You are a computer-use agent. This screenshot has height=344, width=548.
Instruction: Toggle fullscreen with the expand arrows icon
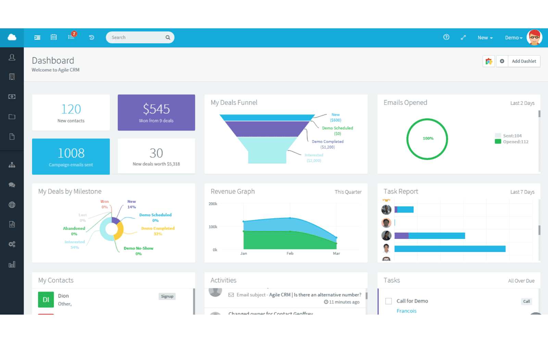(463, 37)
